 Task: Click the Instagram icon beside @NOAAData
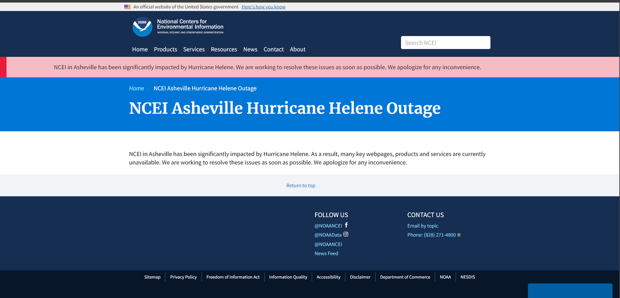[x=346, y=234]
